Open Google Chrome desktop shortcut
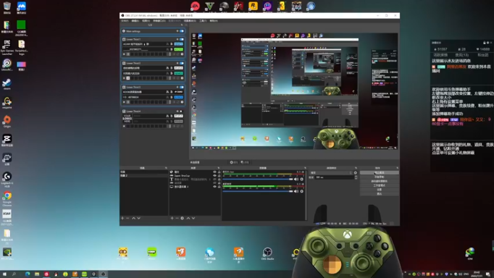This screenshot has height=278, width=494. tap(7, 198)
